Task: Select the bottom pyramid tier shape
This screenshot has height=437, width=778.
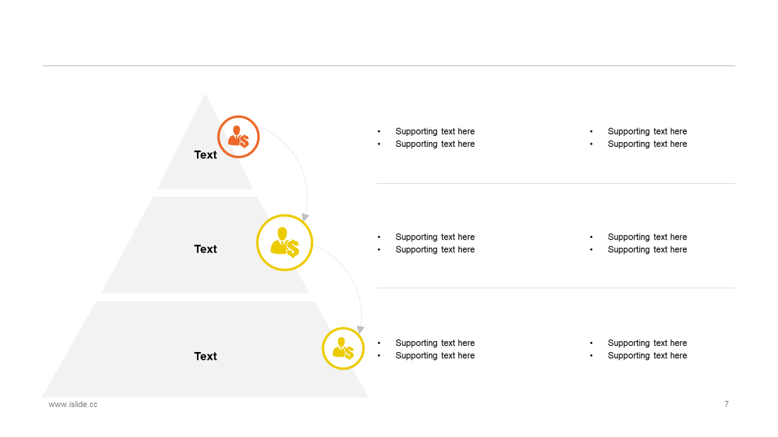Action: [205, 349]
